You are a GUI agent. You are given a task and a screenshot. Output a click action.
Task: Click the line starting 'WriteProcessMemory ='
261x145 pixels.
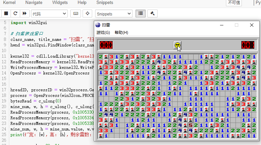point(52,68)
